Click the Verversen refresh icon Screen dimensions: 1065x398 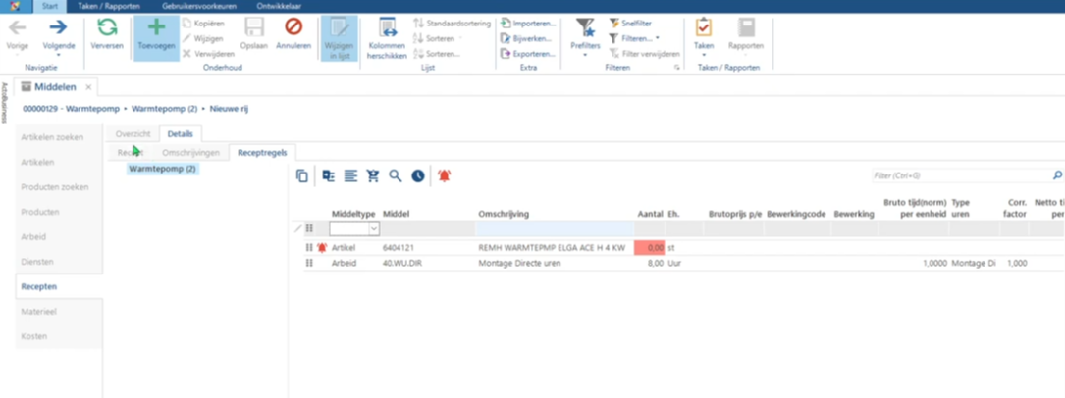pos(107,28)
